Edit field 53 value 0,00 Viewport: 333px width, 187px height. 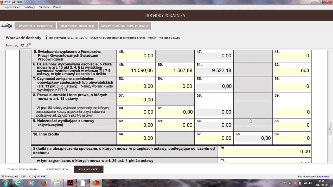point(136,86)
